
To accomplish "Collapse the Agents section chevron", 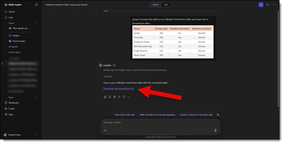I will (x=37, y=23).
